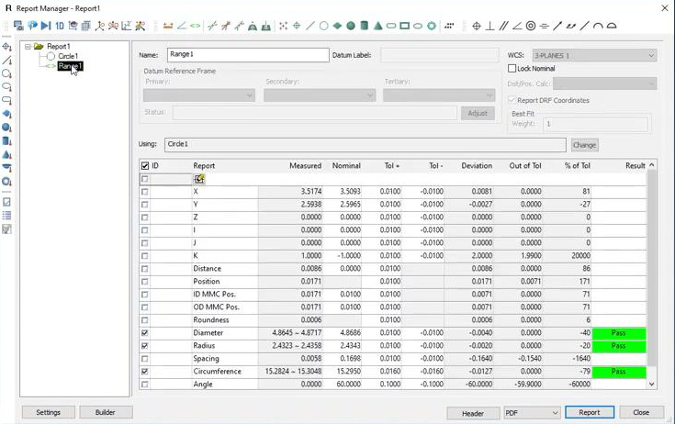Click the blue cone icon in left sidebar

6,154
